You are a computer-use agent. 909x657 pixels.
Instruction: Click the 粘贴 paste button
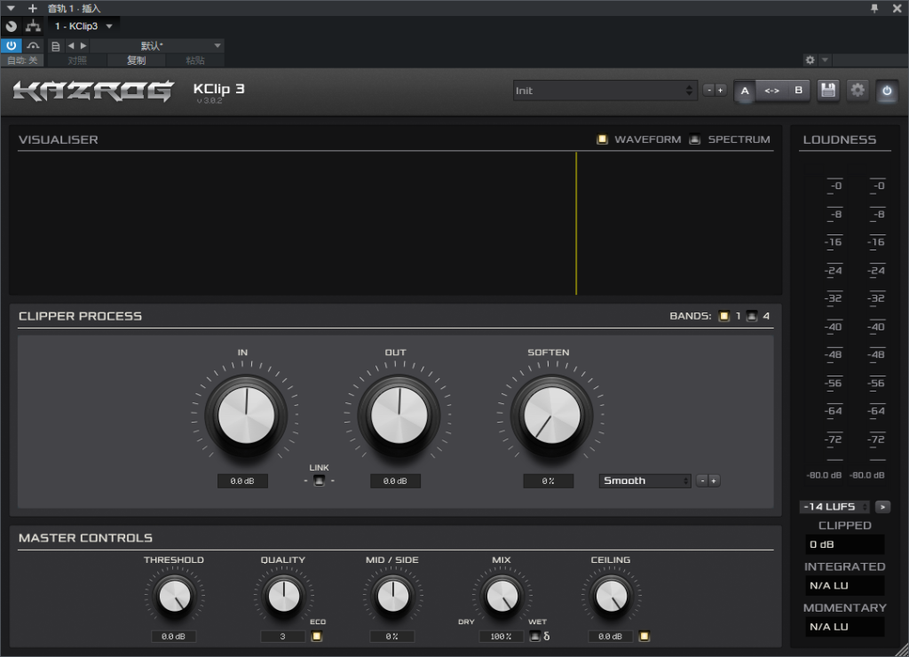click(x=195, y=60)
